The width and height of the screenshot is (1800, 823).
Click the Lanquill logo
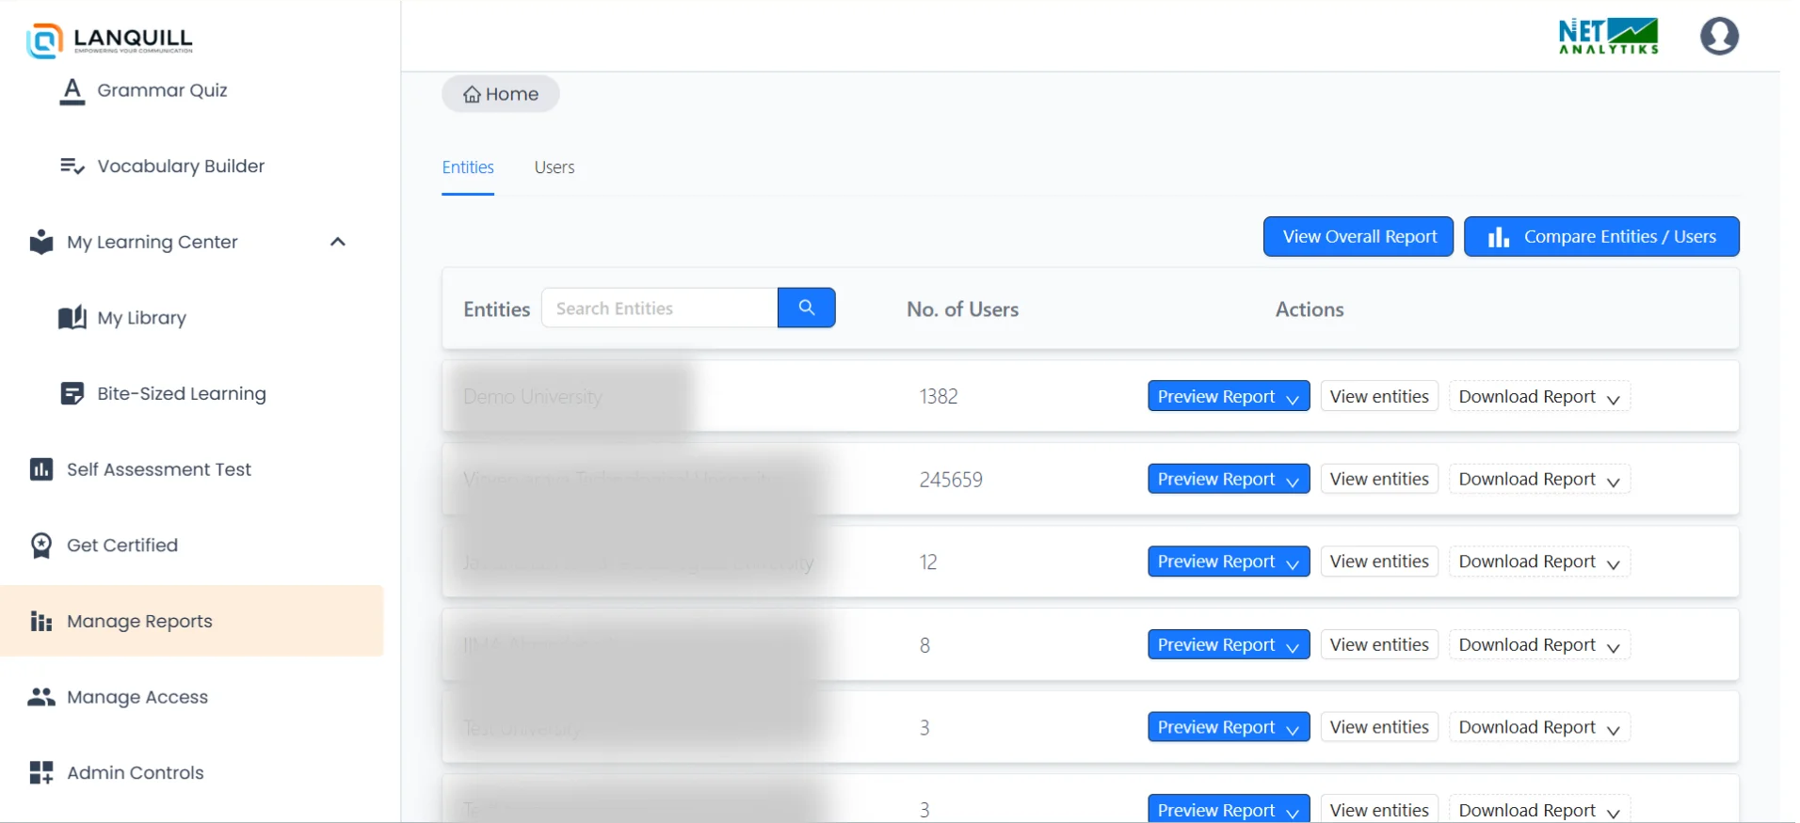(x=110, y=40)
